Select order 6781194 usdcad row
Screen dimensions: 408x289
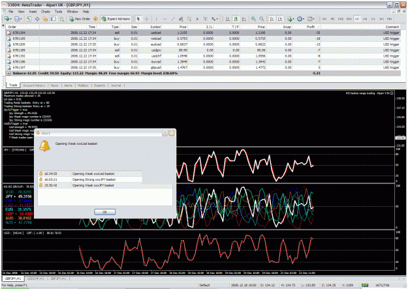point(203,33)
